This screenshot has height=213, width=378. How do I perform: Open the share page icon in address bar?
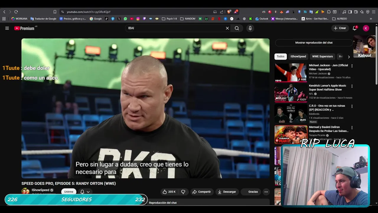point(222,12)
